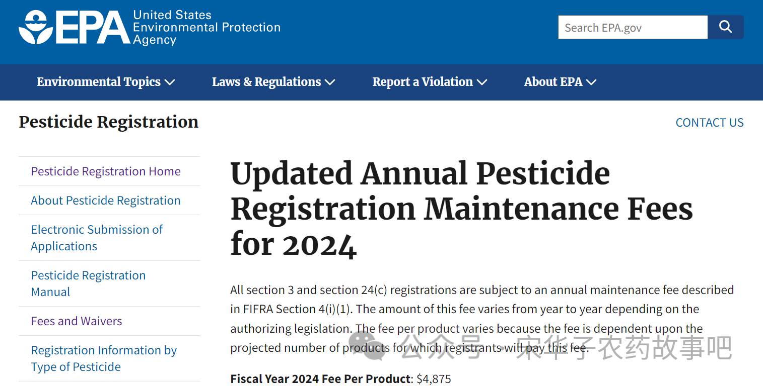Expand the Environmental Topics chevron
The width and height of the screenshot is (763, 388).
point(170,82)
